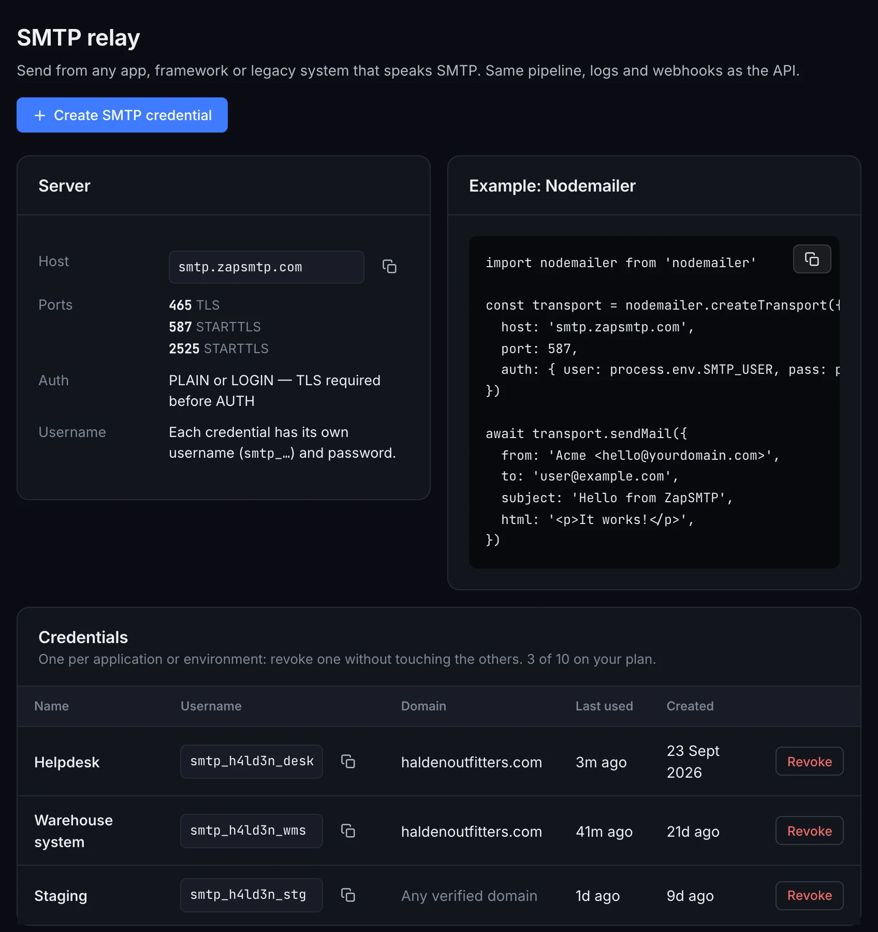
Task: Click the Created column header
Action: [x=690, y=706]
